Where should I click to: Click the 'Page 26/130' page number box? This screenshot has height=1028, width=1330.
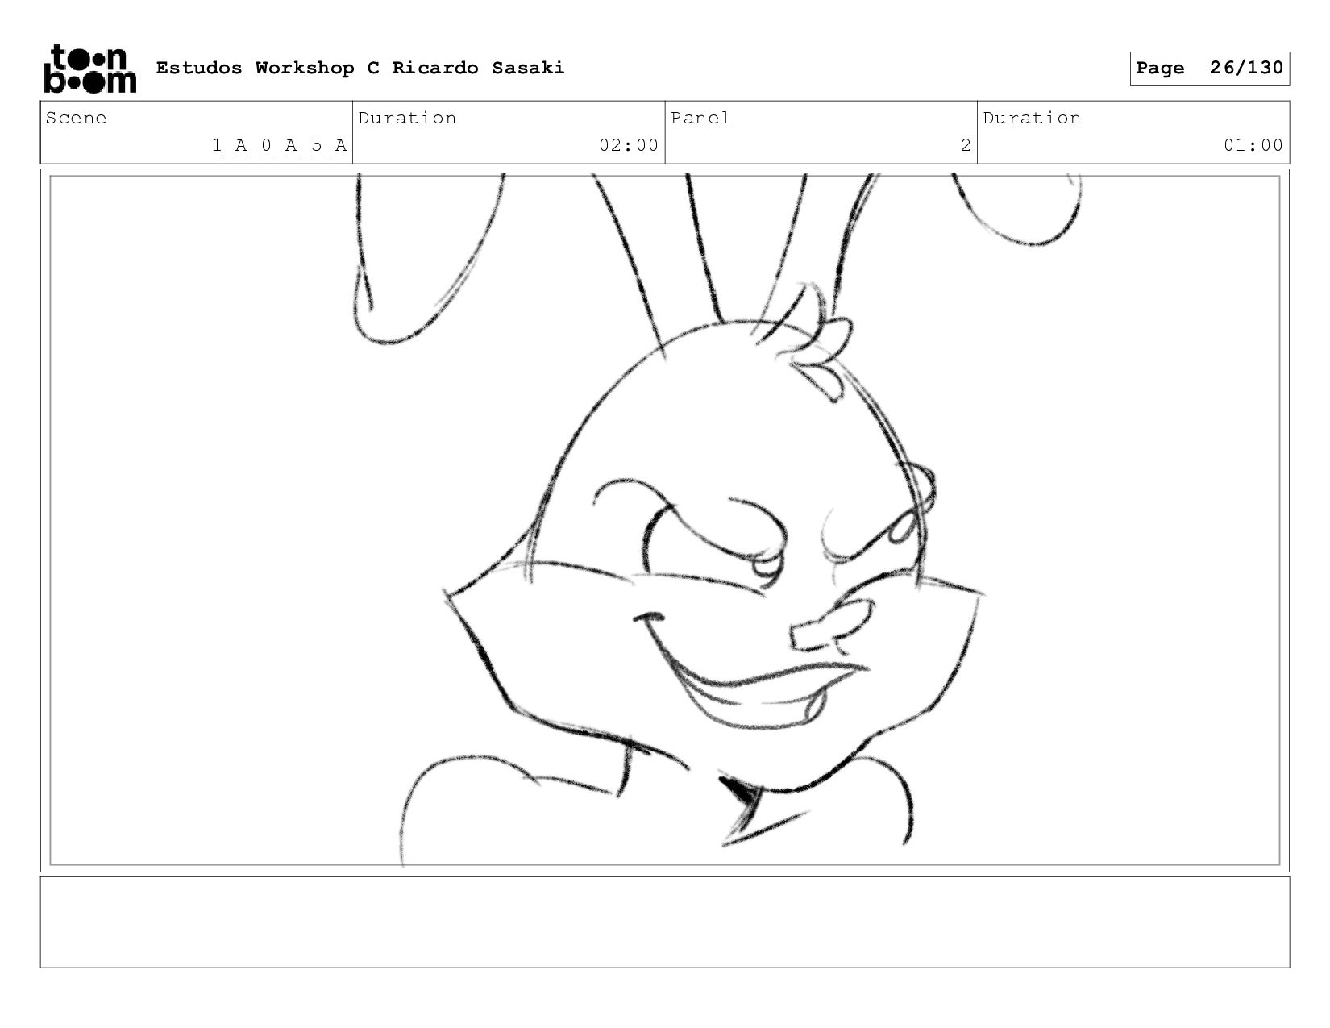click(x=1209, y=69)
